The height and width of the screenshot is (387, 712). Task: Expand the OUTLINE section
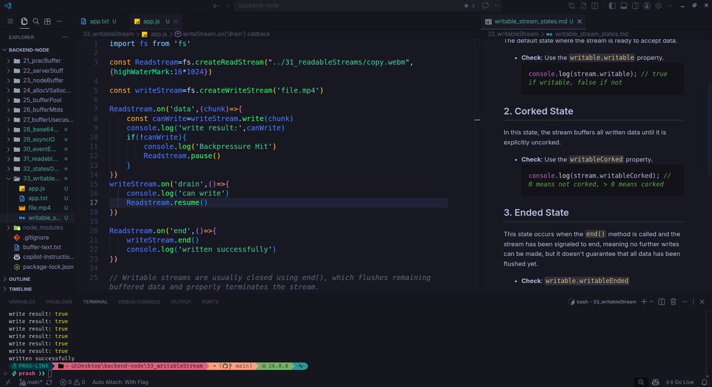pyautogui.click(x=37, y=279)
